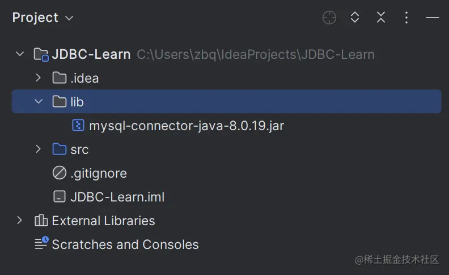Image resolution: width=449 pixels, height=275 pixels.
Task: Select the src folder label
Action: tap(79, 149)
